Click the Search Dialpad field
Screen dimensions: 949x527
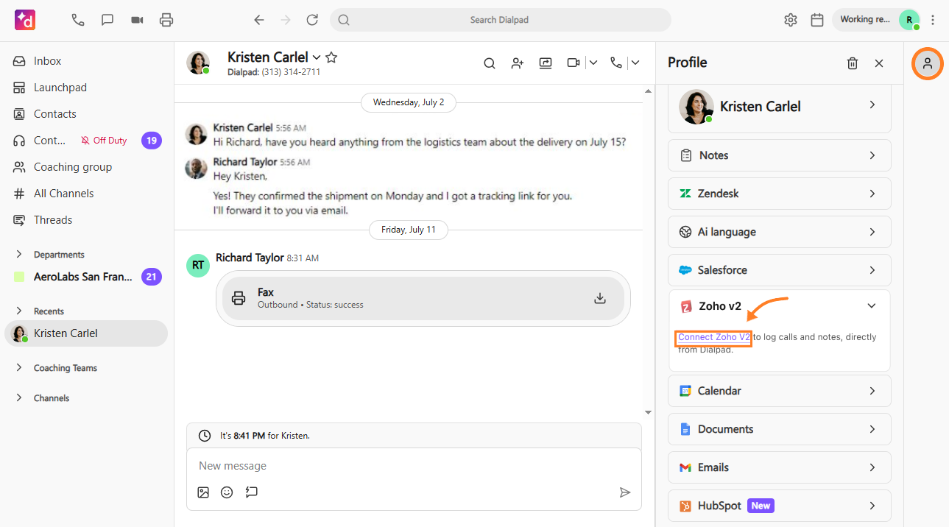pyautogui.click(x=501, y=20)
